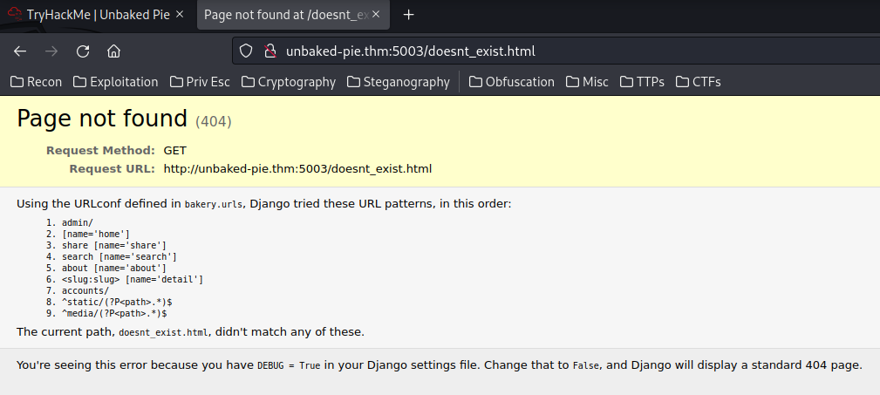Click the search [name='search'] pattern
Screen dimensions: 880x395
(x=119, y=256)
